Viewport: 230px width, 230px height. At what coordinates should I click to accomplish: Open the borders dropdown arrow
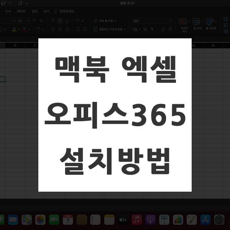pyautogui.click(x=5, y=30)
